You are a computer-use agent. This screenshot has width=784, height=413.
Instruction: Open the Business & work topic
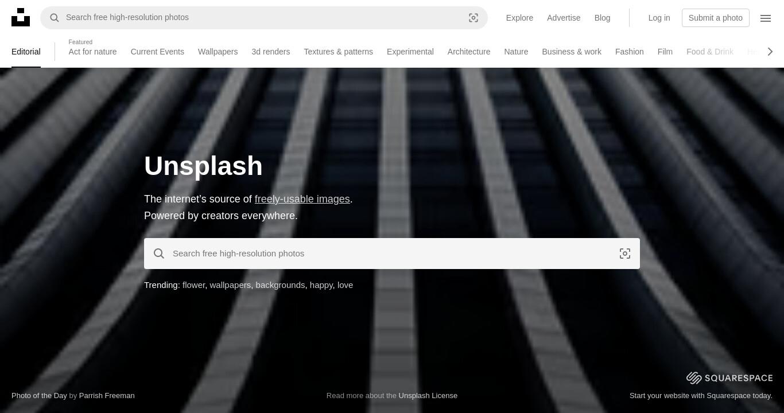pyautogui.click(x=572, y=52)
